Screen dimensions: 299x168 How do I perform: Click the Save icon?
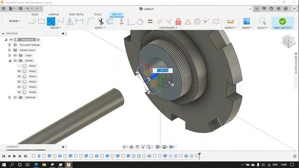coord(21,8)
